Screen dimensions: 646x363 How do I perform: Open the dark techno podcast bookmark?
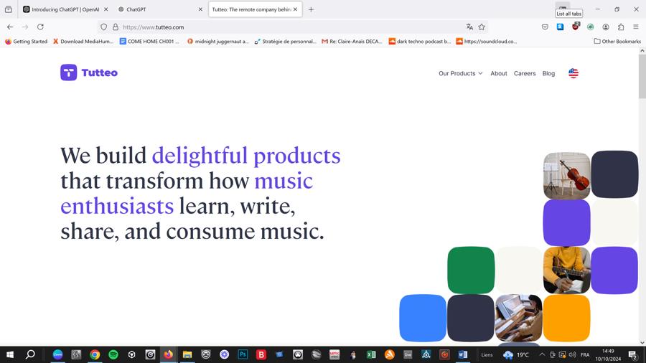pyautogui.click(x=420, y=42)
